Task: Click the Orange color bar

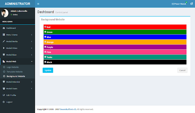Action: pyautogui.click(x=115, y=42)
